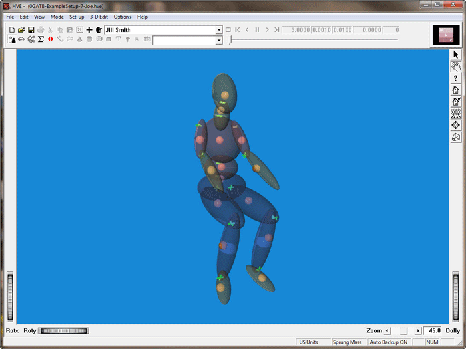Open the Options menu

pyautogui.click(x=122, y=17)
